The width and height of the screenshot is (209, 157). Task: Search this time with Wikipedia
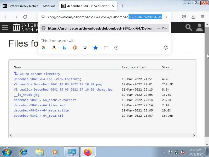pos(85,48)
